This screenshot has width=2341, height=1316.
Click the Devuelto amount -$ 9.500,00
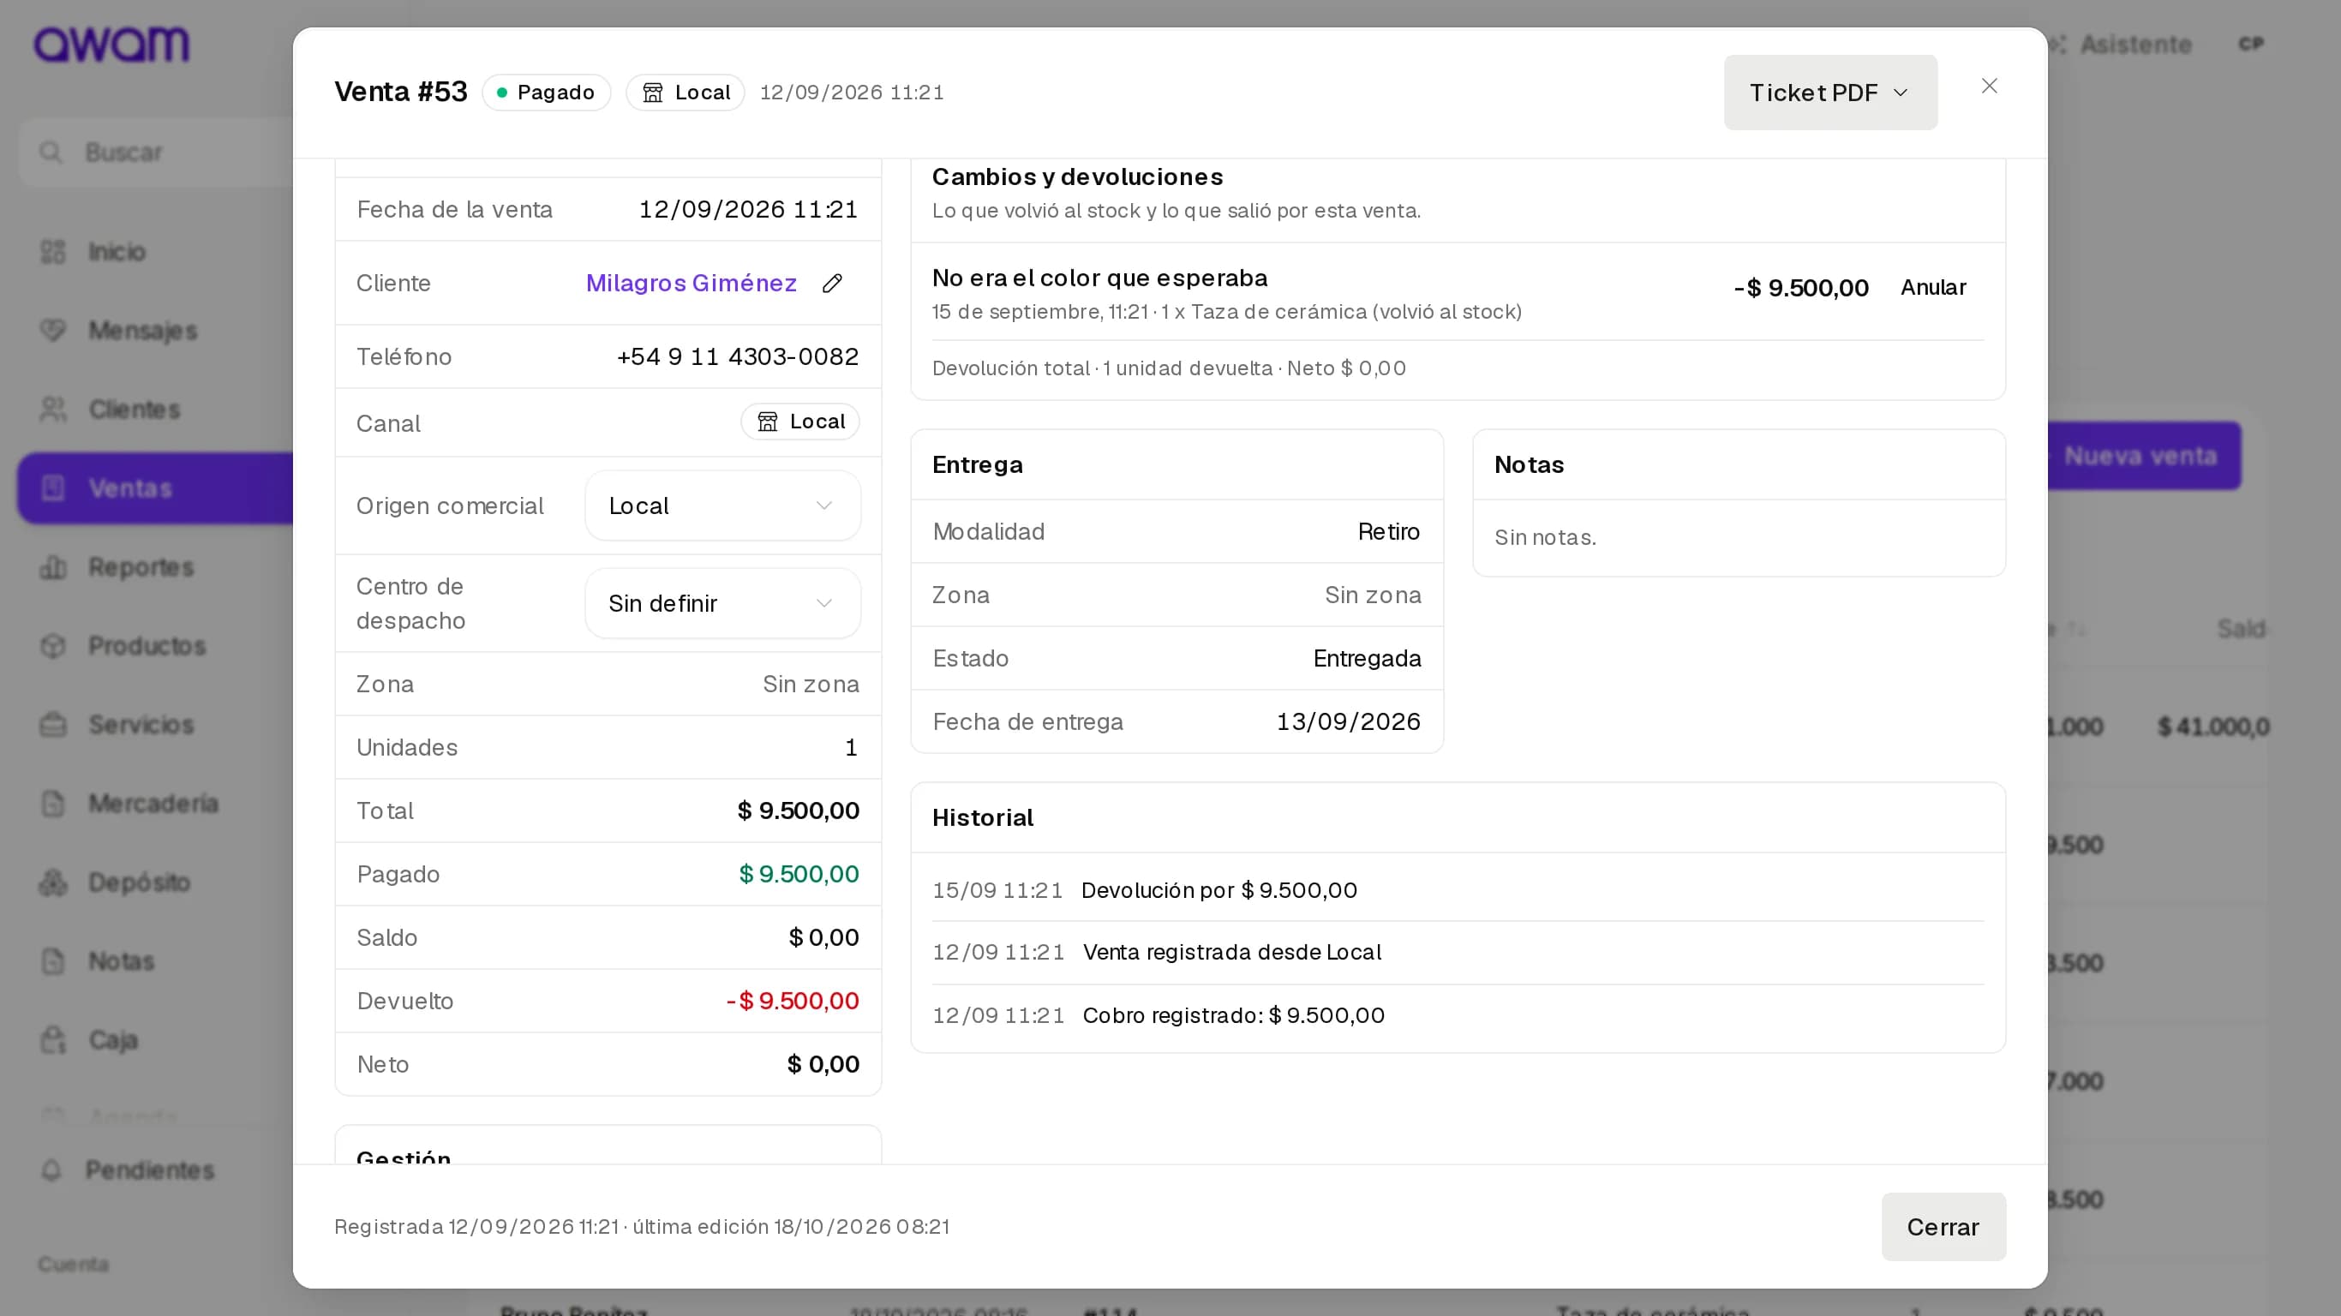pos(793,1002)
